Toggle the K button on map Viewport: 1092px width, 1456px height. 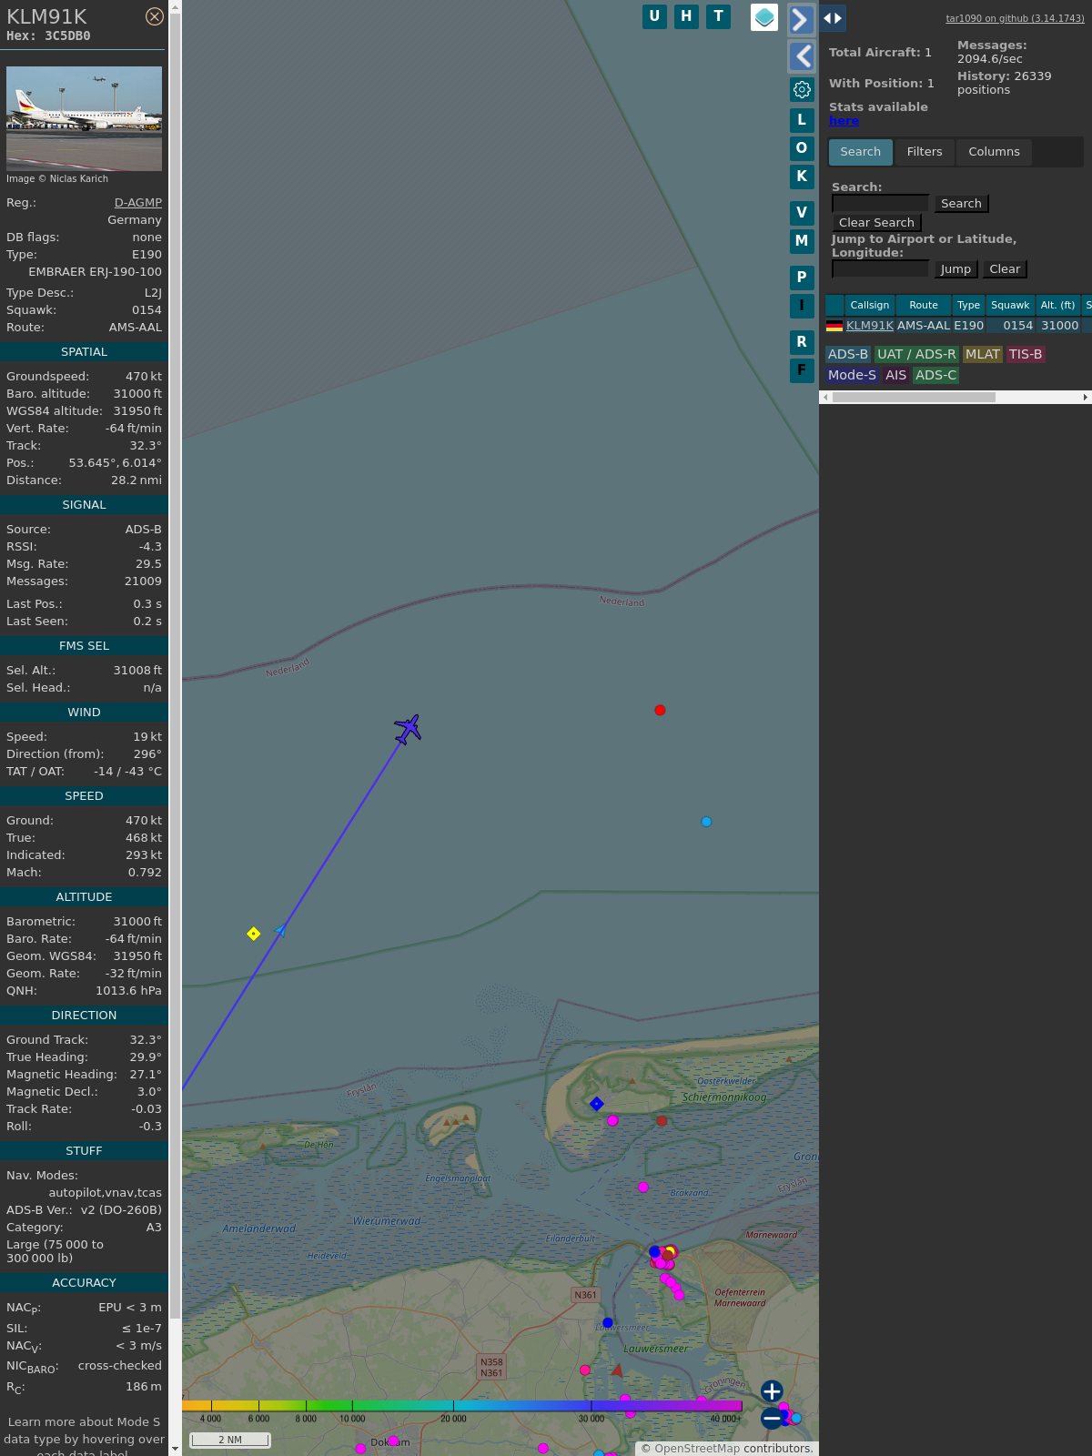pos(802,176)
